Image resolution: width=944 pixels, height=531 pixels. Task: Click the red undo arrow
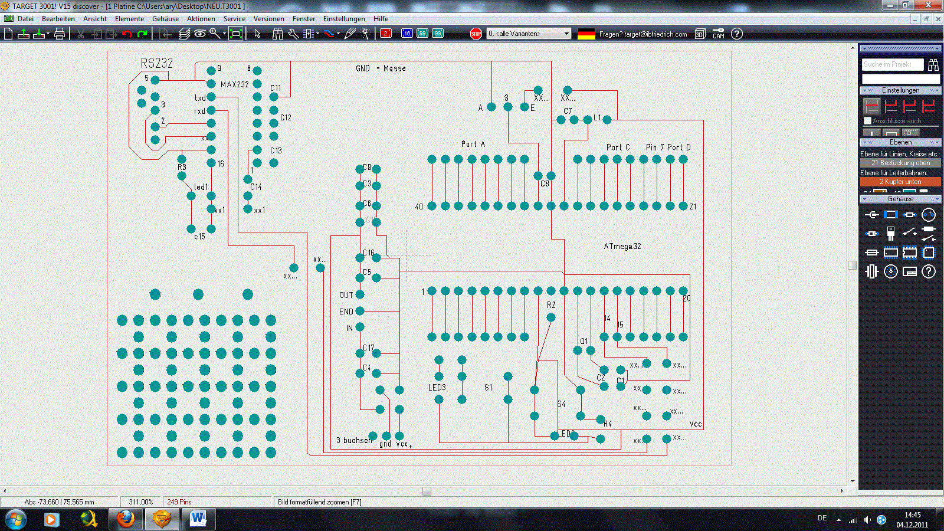click(127, 34)
